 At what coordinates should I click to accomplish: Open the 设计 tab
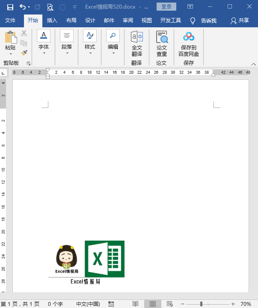(90, 20)
